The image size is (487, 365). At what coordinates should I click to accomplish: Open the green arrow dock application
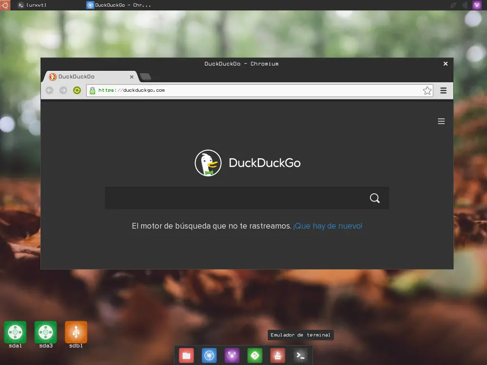tap(255, 355)
